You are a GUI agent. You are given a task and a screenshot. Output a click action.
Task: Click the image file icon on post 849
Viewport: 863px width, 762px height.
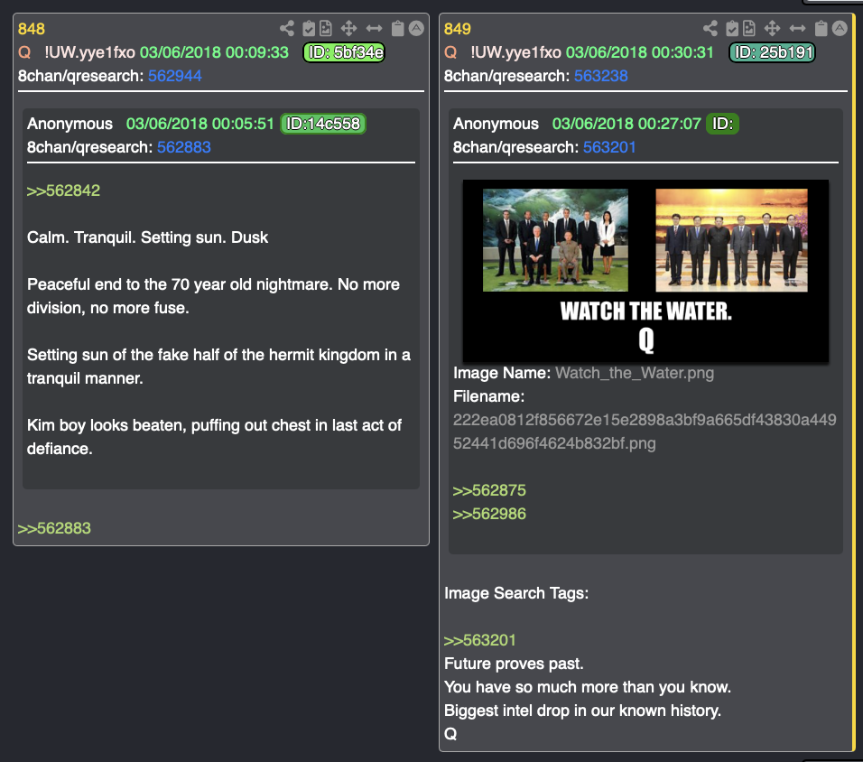point(749,28)
